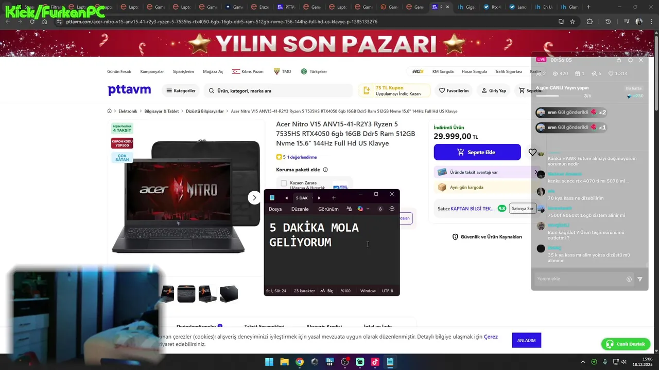Show next product image with arrow
The width and height of the screenshot is (659, 370).
(x=254, y=197)
